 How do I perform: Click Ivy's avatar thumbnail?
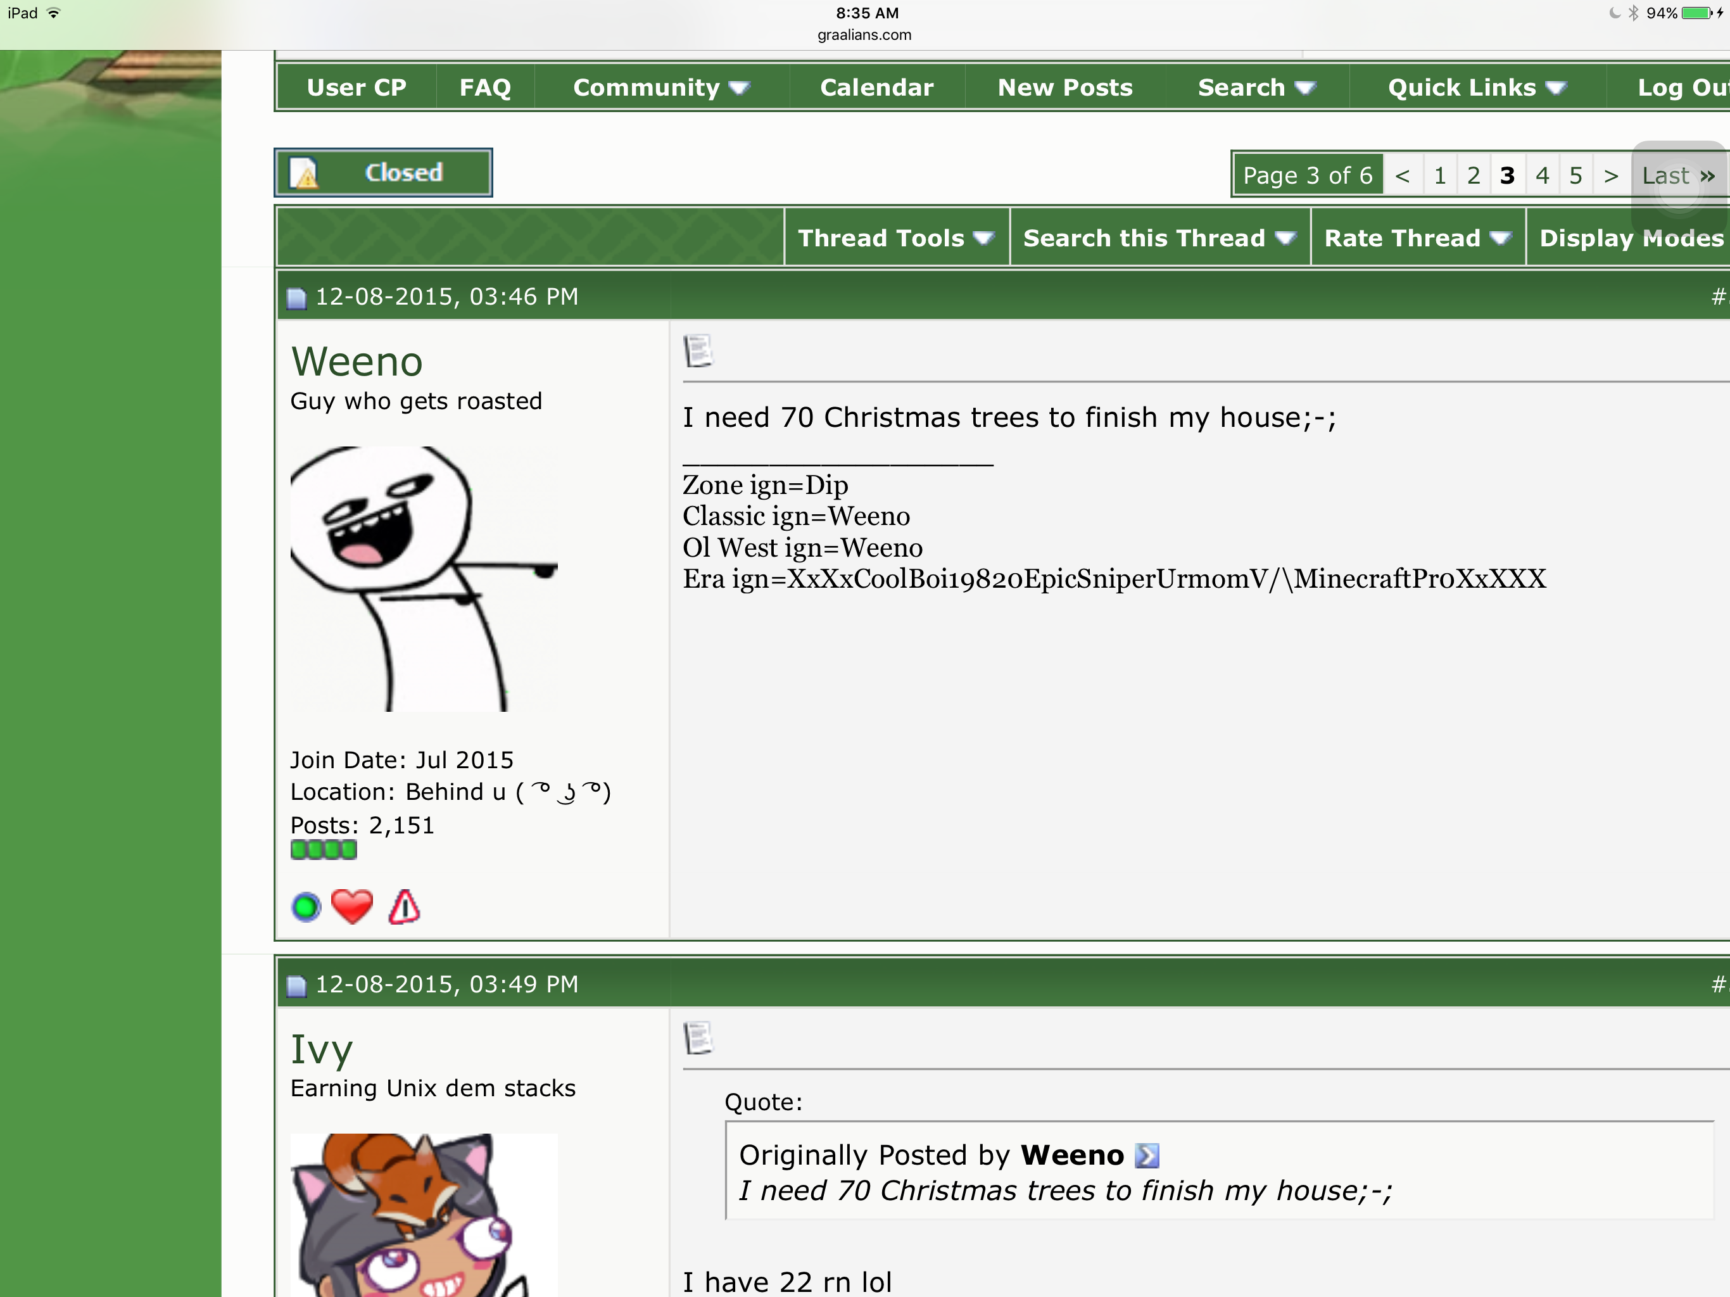424,1215
